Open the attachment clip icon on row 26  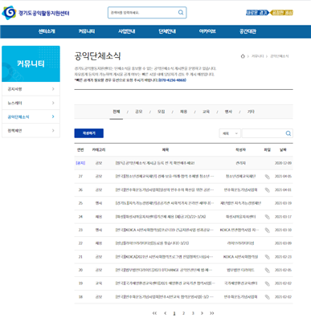click(x=267, y=189)
